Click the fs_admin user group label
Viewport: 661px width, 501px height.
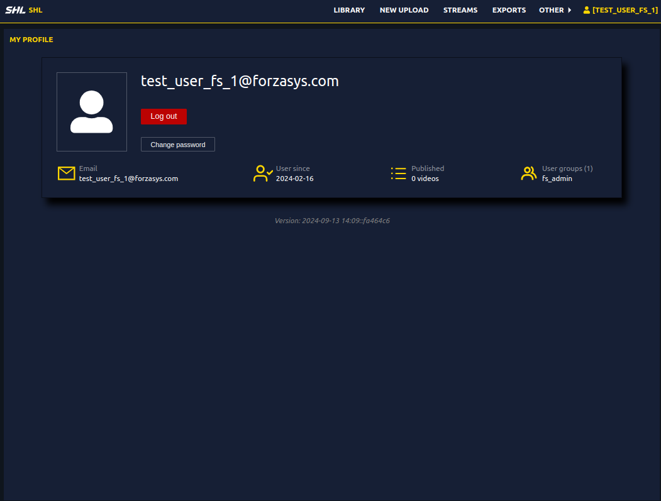coord(557,179)
